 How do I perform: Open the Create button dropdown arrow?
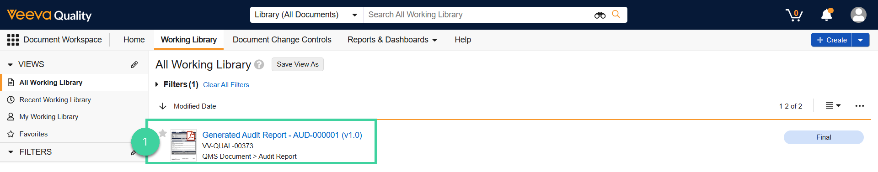point(860,40)
